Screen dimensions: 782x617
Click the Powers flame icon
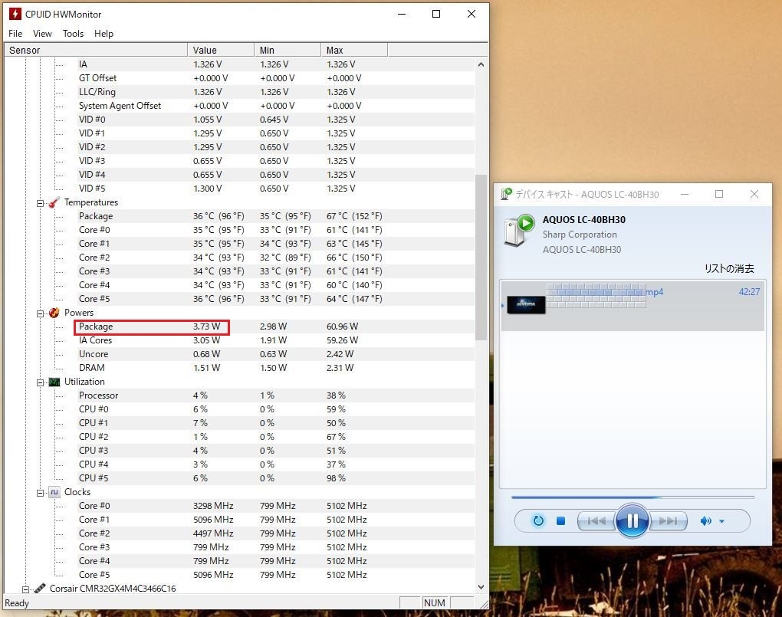[x=54, y=313]
